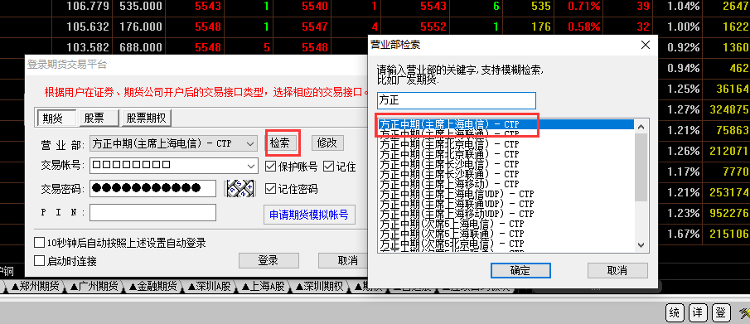Close the 营业部检索 dialog with X

pyautogui.click(x=646, y=45)
